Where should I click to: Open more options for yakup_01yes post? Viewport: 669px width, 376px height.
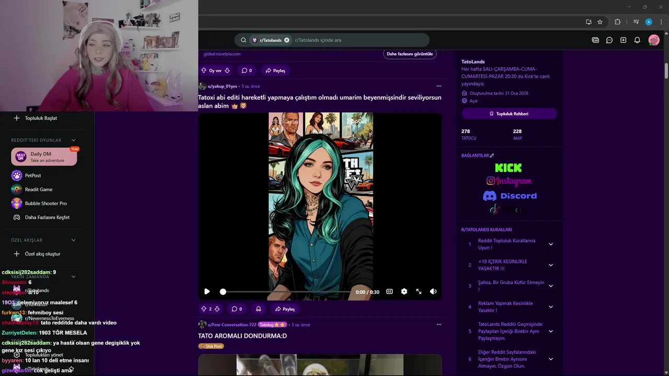[439, 86]
